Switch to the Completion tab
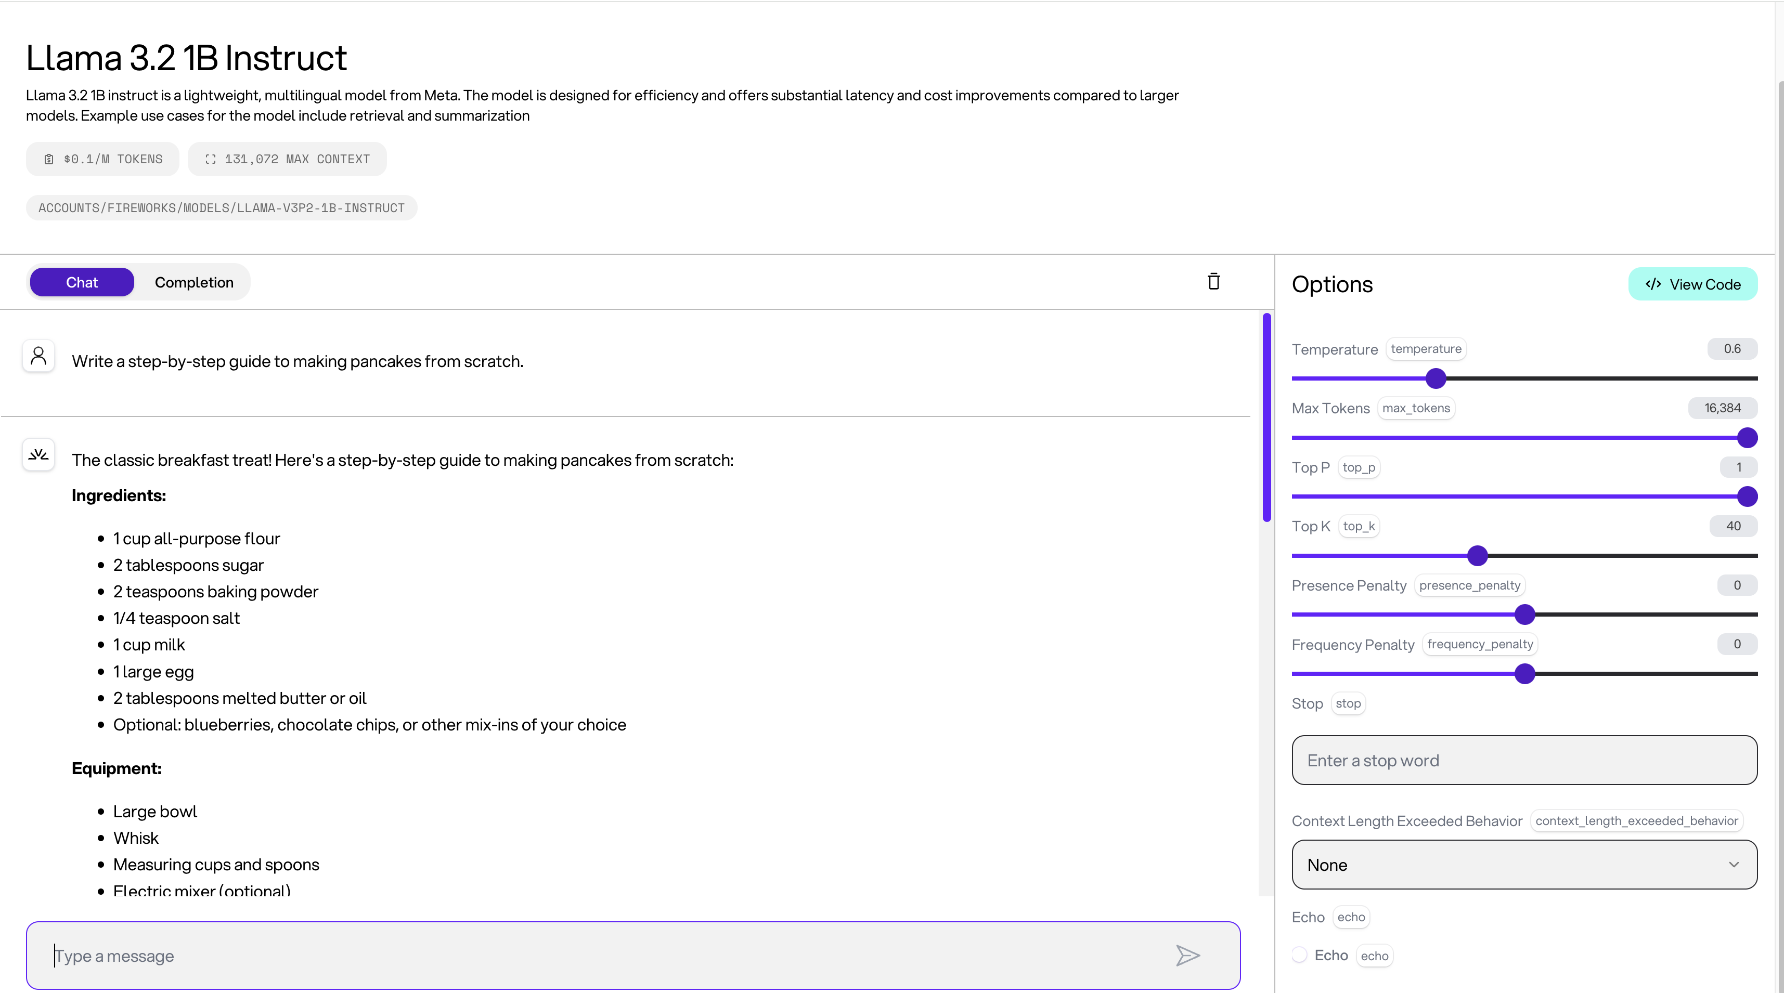Viewport: 1784px width, 993px height. (194, 282)
